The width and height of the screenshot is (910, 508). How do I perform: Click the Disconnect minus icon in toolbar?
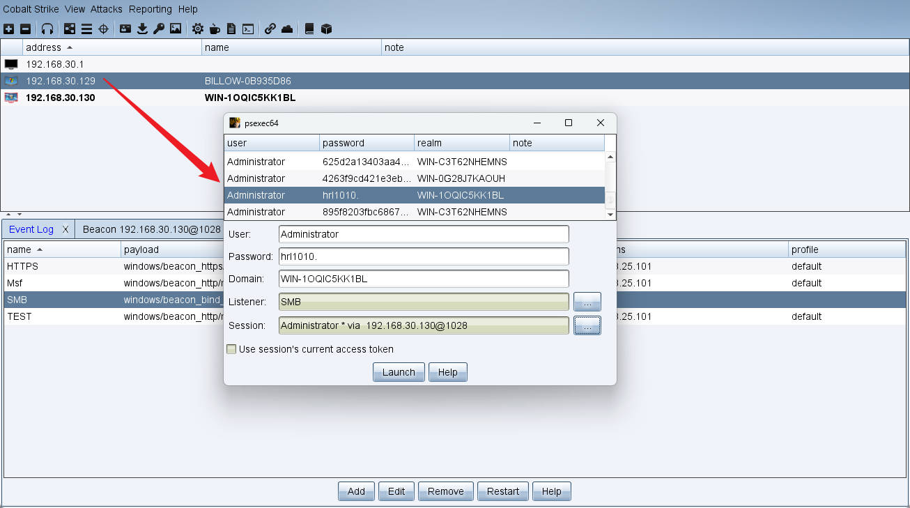click(x=26, y=29)
